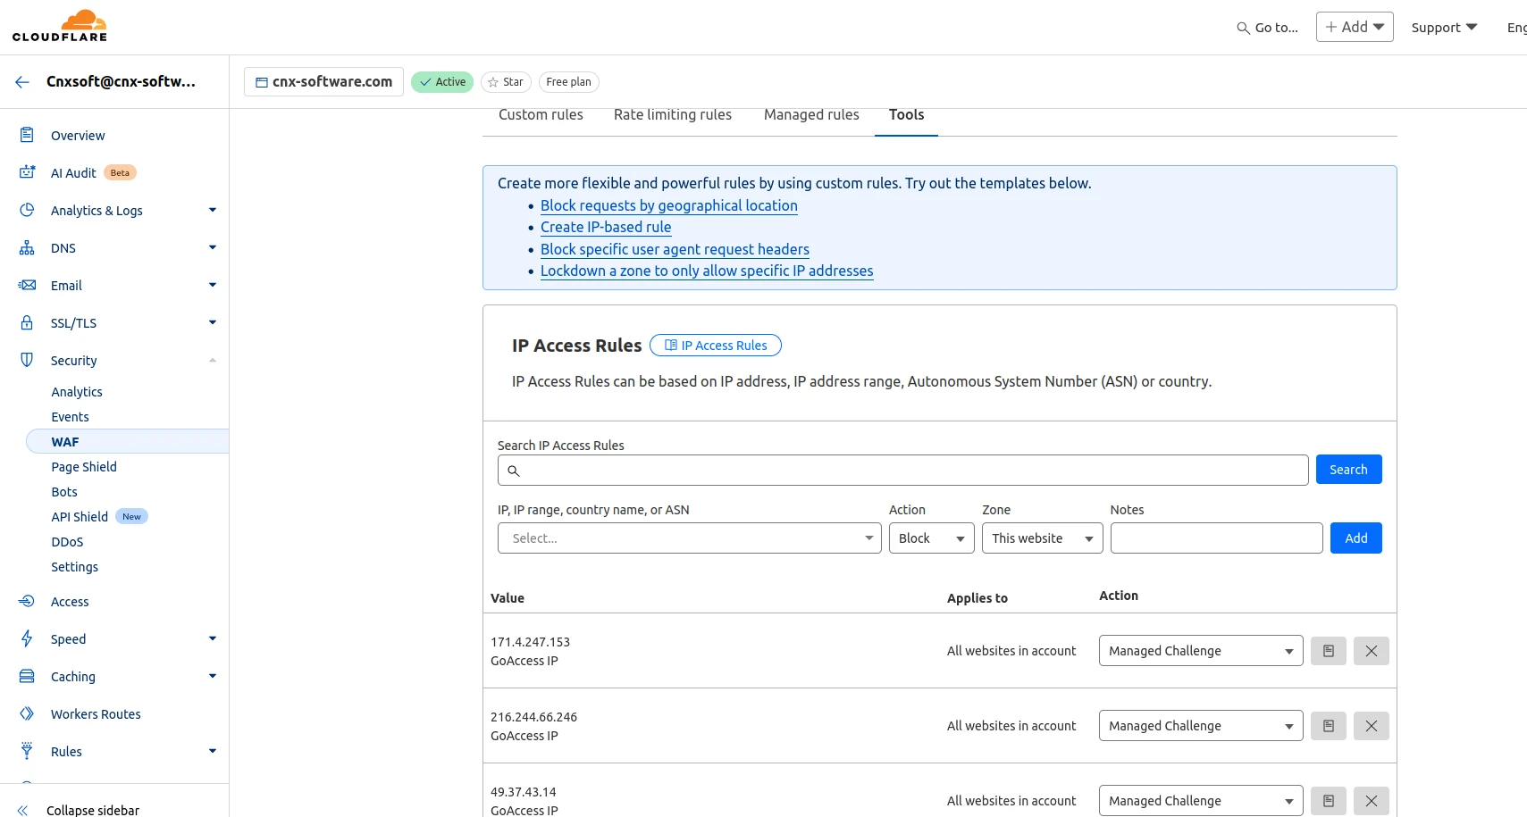
Task: Star the cnx-software.com zone
Action: [x=506, y=81]
